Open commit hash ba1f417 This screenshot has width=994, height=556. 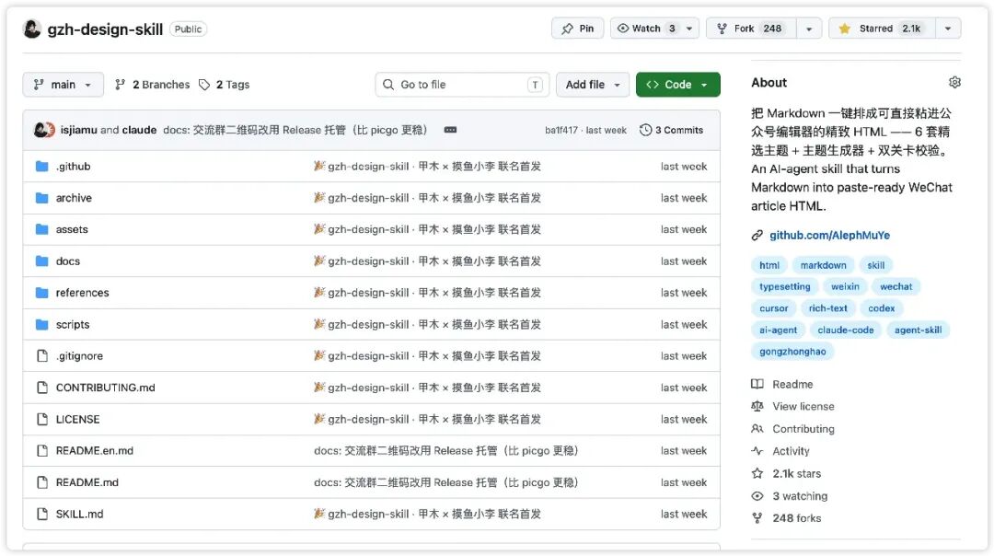pyautogui.click(x=561, y=130)
